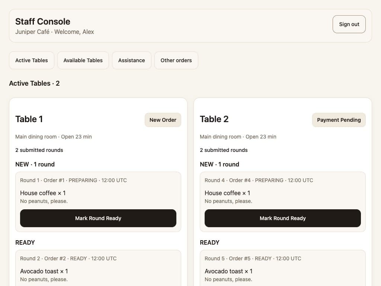Switch to Available Tables tab
Screen dimensions: 381x286
point(83,60)
